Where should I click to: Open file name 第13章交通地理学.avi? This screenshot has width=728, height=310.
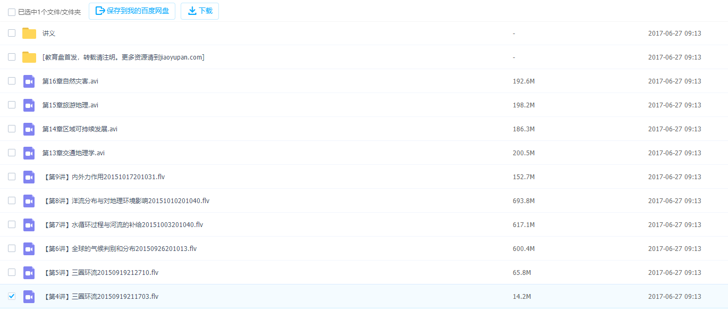73,153
